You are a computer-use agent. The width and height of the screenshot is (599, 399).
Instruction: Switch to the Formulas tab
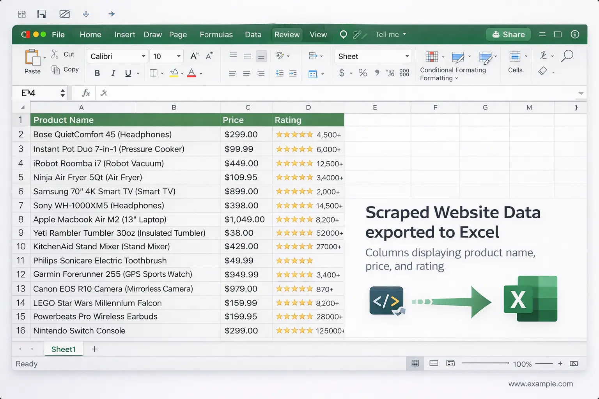click(216, 34)
